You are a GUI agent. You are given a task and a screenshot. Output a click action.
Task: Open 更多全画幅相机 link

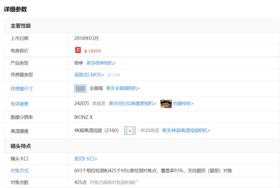click(x=123, y=88)
